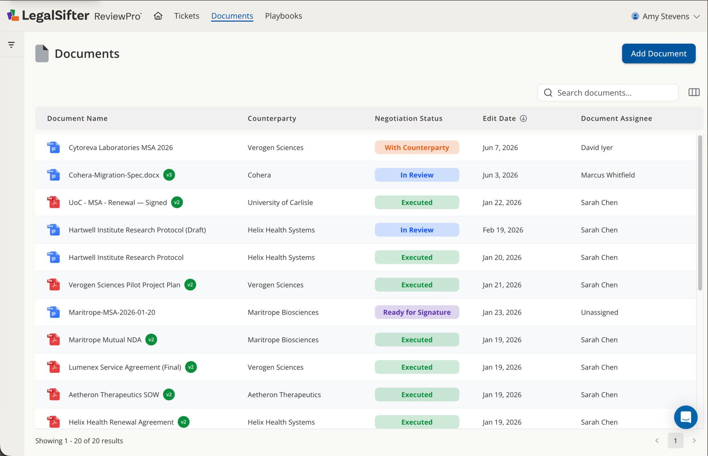708x456 pixels.
Task: Open the chat support bubble
Action: pyautogui.click(x=685, y=417)
